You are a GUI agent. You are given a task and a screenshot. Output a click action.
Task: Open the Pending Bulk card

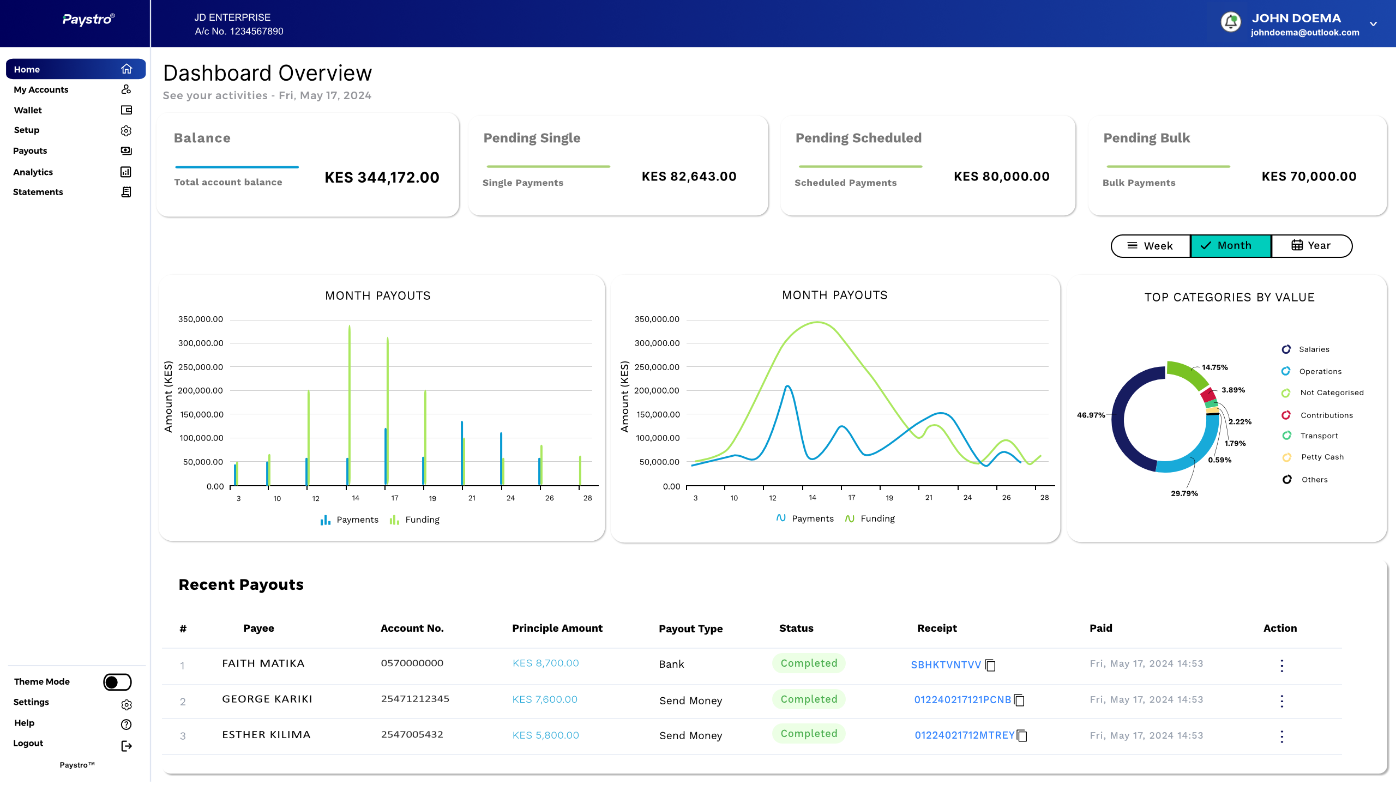pos(1237,165)
